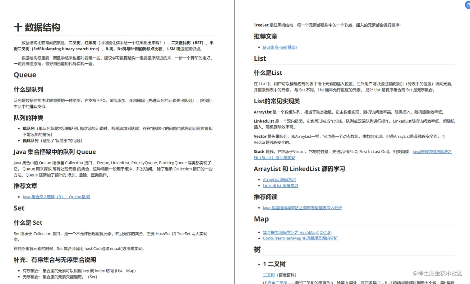Select the Map section heading

point(261,219)
